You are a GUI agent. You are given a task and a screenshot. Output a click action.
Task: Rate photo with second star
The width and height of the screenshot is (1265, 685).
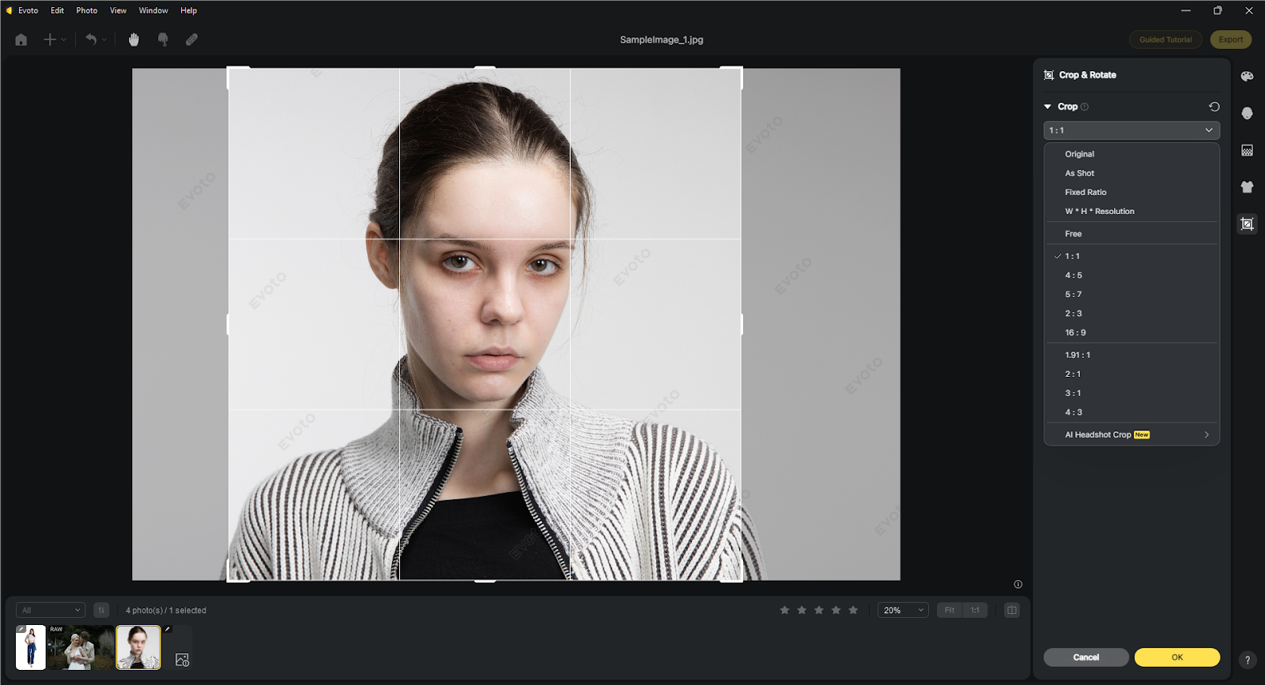point(802,610)
